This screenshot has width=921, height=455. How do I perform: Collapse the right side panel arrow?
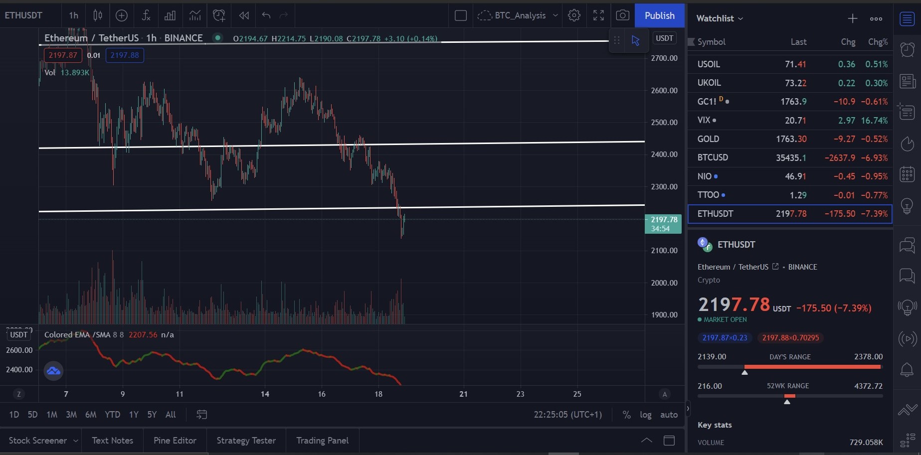point(688,409)
